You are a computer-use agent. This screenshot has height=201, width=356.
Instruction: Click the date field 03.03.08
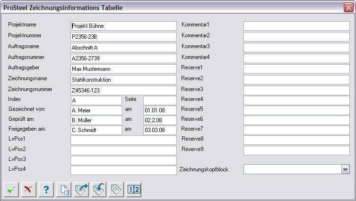pyautogui.click(x=160, y=130)
